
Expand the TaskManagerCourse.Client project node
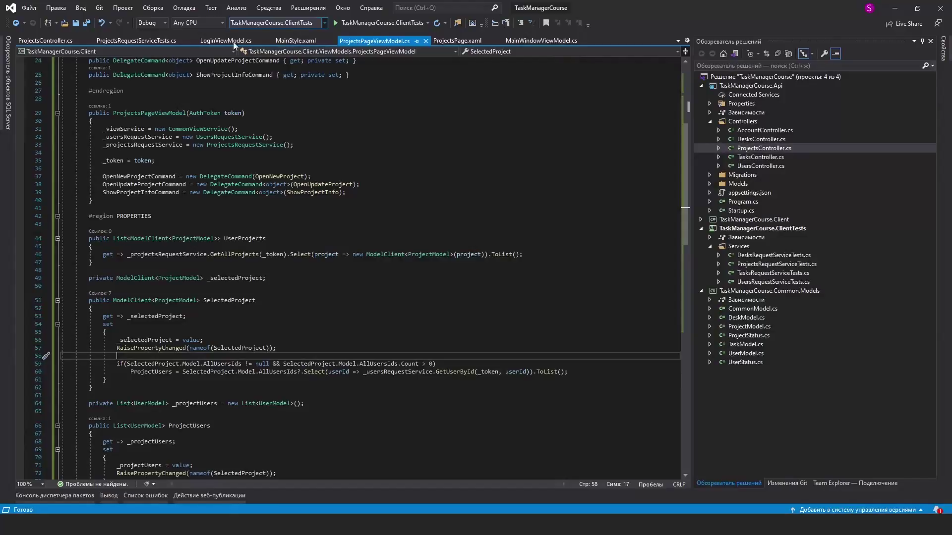pyautogui.click(x=701, y=219)
